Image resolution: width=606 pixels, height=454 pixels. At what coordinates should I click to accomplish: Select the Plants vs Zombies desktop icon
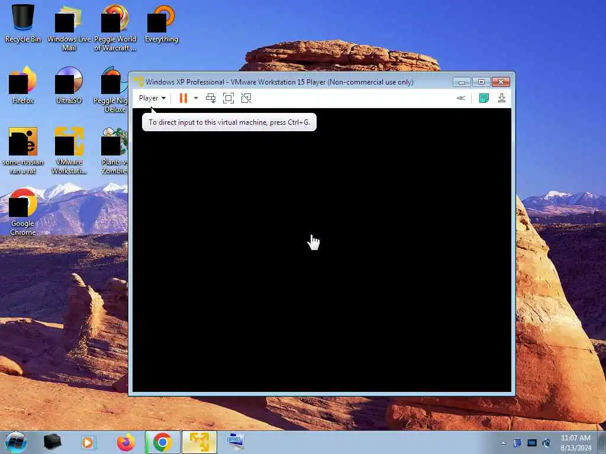[114, 151]
